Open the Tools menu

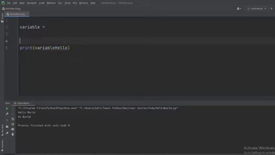point(67,3)
